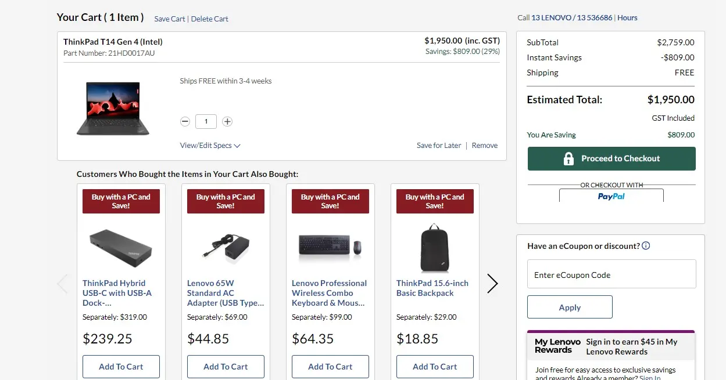This screenshot has height=380, width=726.
Task: Expand View/Edit Specs for the ThinkPad
Action: pyautogui.click(x=210, y=146)
